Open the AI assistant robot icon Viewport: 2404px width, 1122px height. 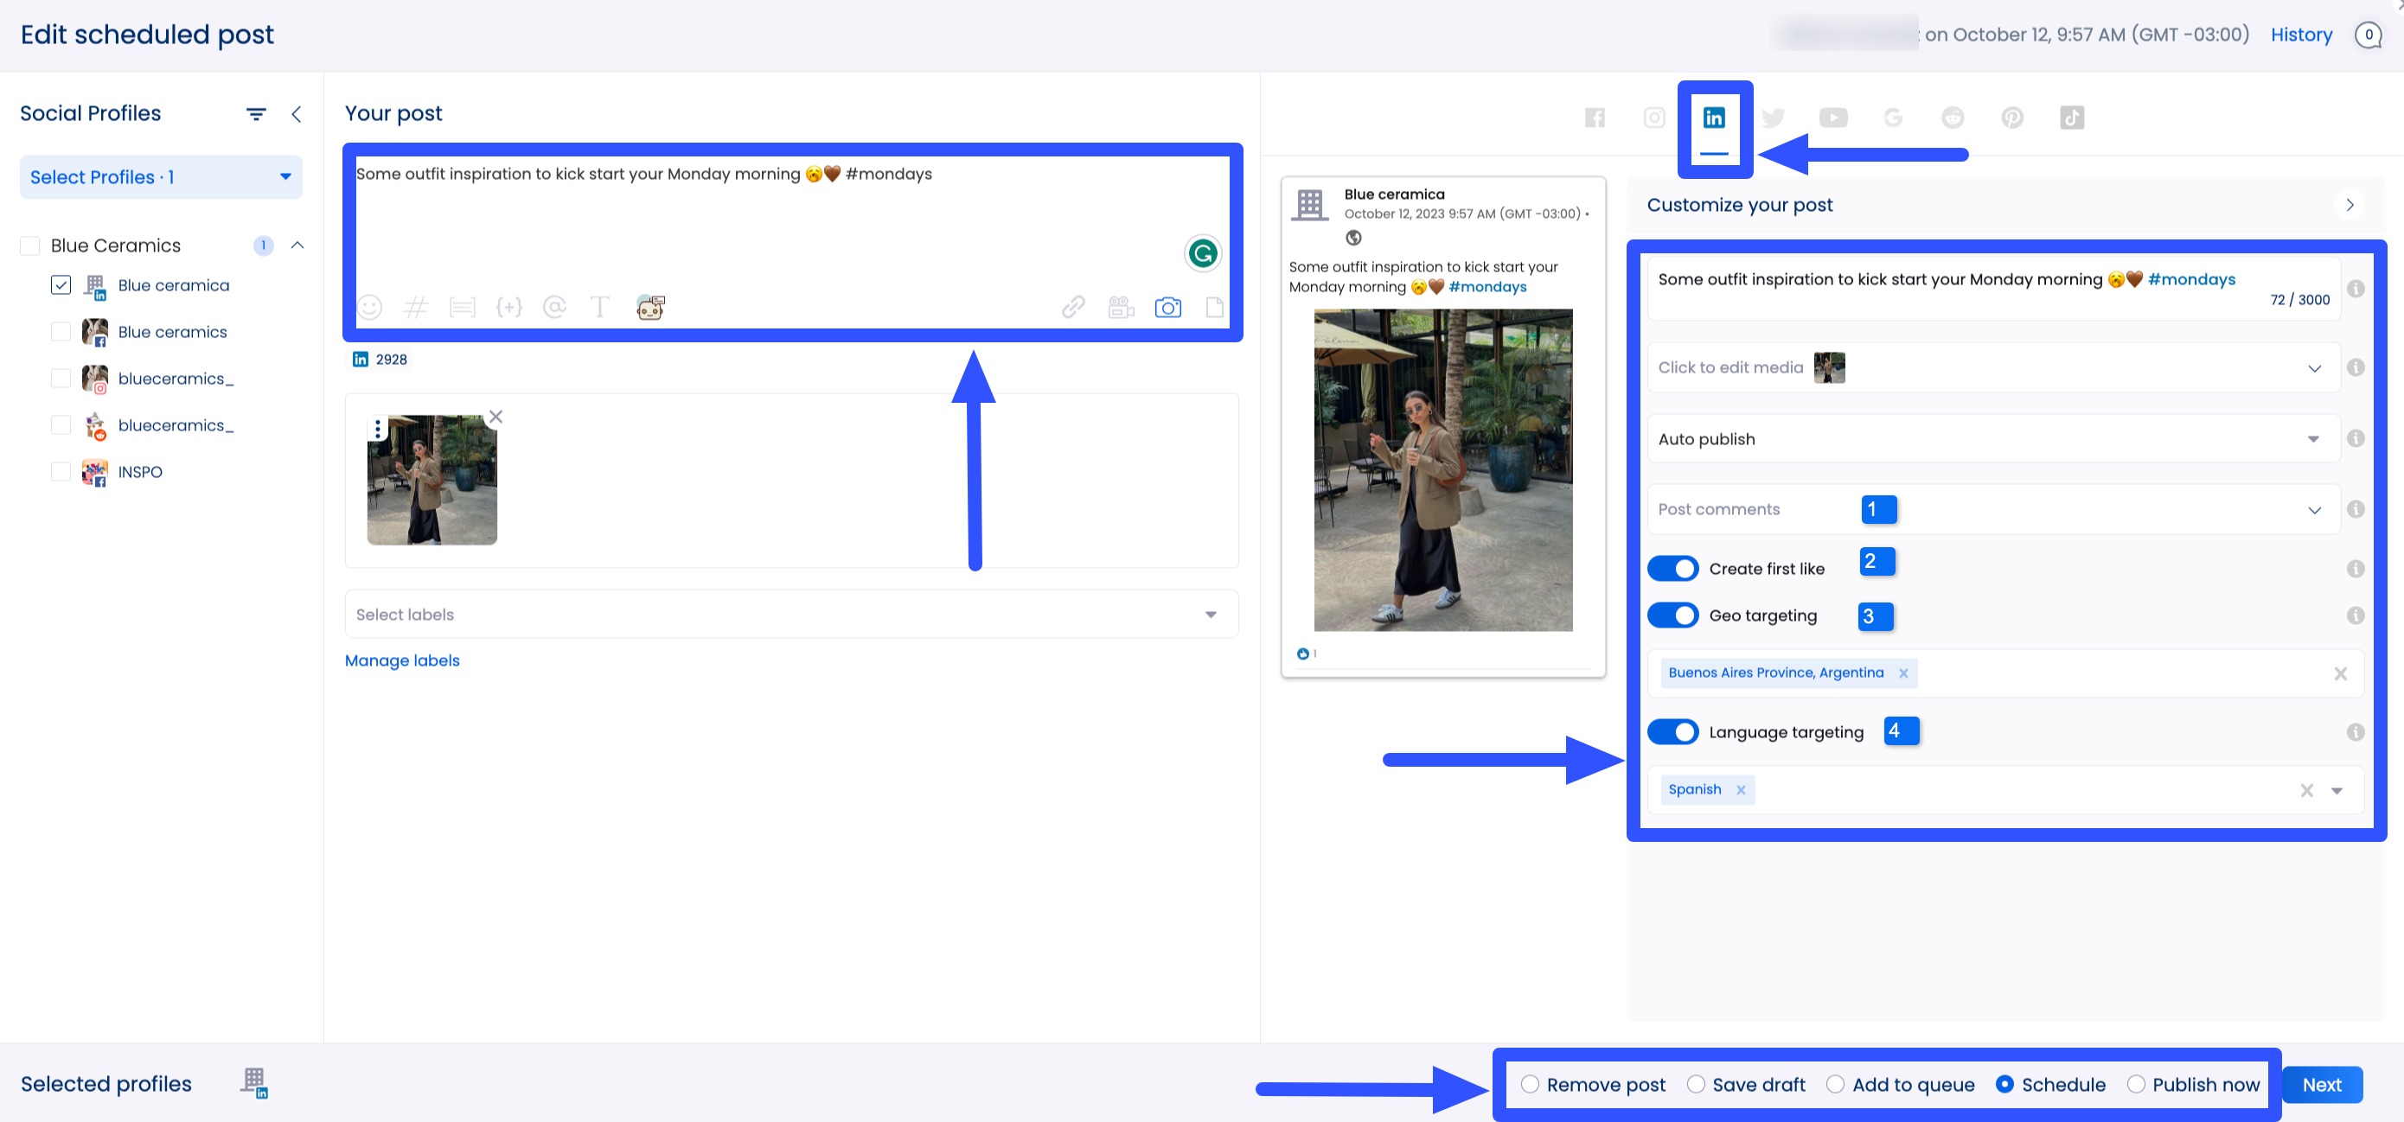tap(649, 307)
